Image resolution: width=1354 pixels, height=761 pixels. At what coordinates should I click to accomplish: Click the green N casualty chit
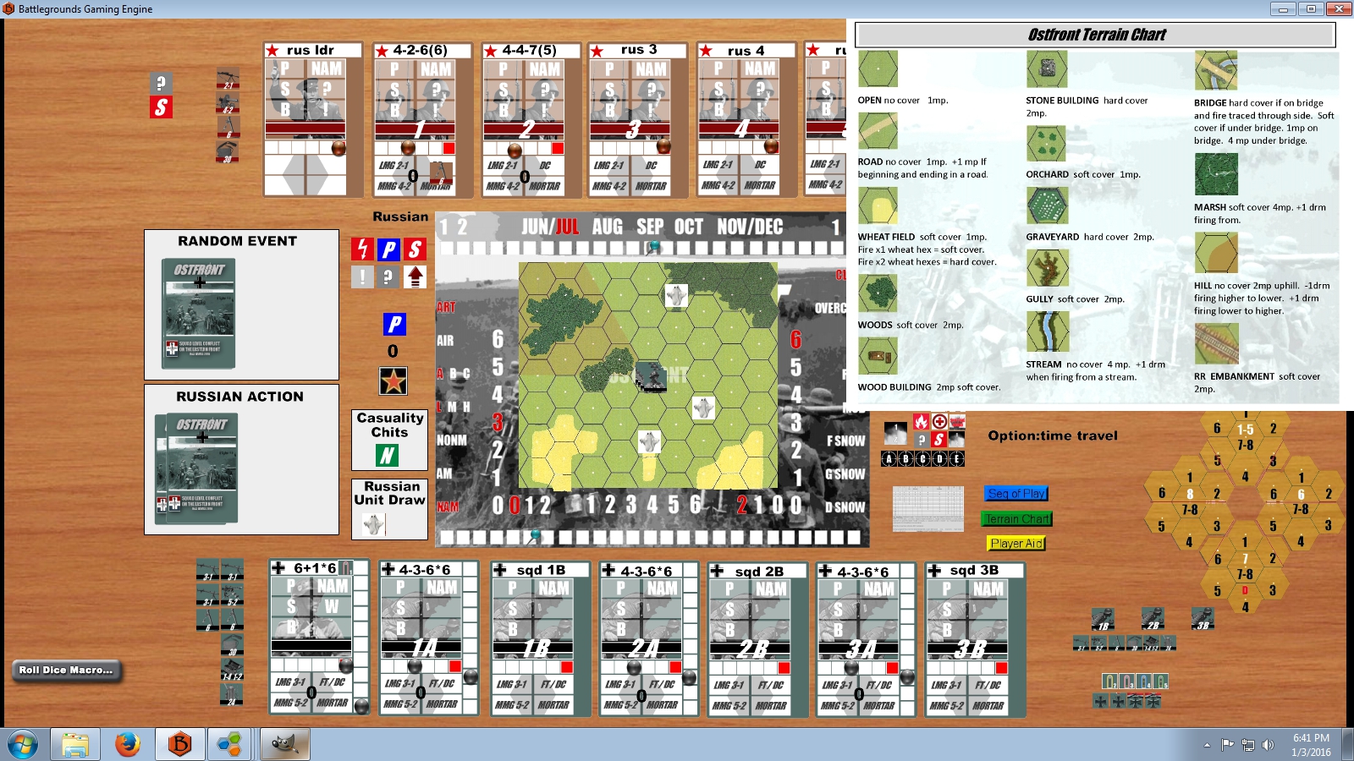click(387, 456)
